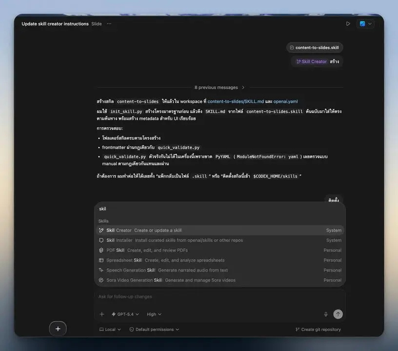
Task: Choose Spreadsheet Skill in the list
Action: (x=220, y=260)
